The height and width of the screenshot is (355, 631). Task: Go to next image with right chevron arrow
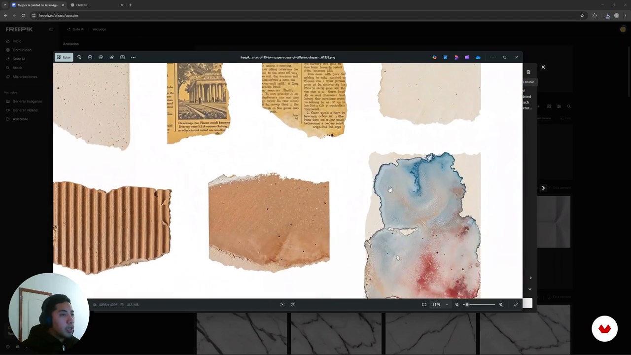click(543, 188)
